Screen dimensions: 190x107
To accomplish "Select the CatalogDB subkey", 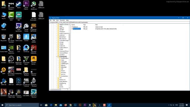I will click(x=64, y=62).
